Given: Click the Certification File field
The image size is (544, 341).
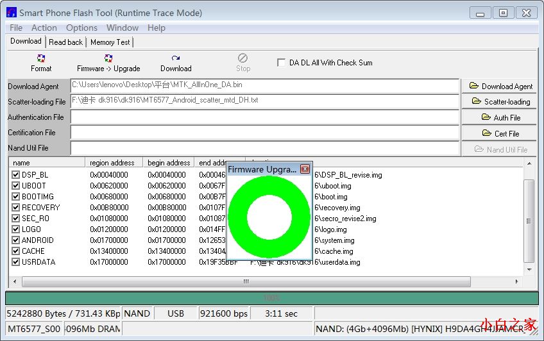Looking at the screenshot, I should point(265,133).
